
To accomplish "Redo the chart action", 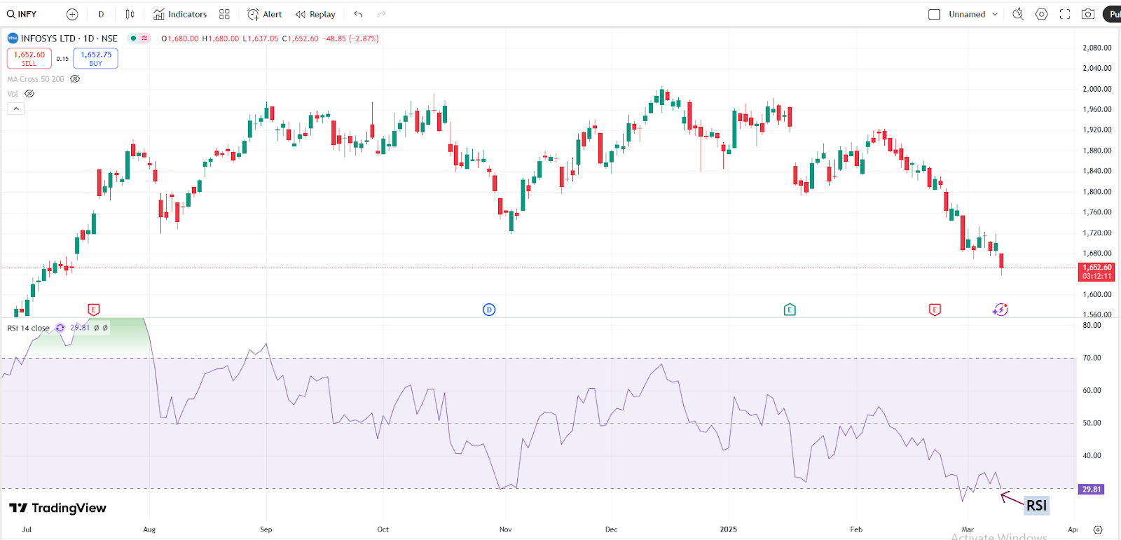I will [381, 14].
